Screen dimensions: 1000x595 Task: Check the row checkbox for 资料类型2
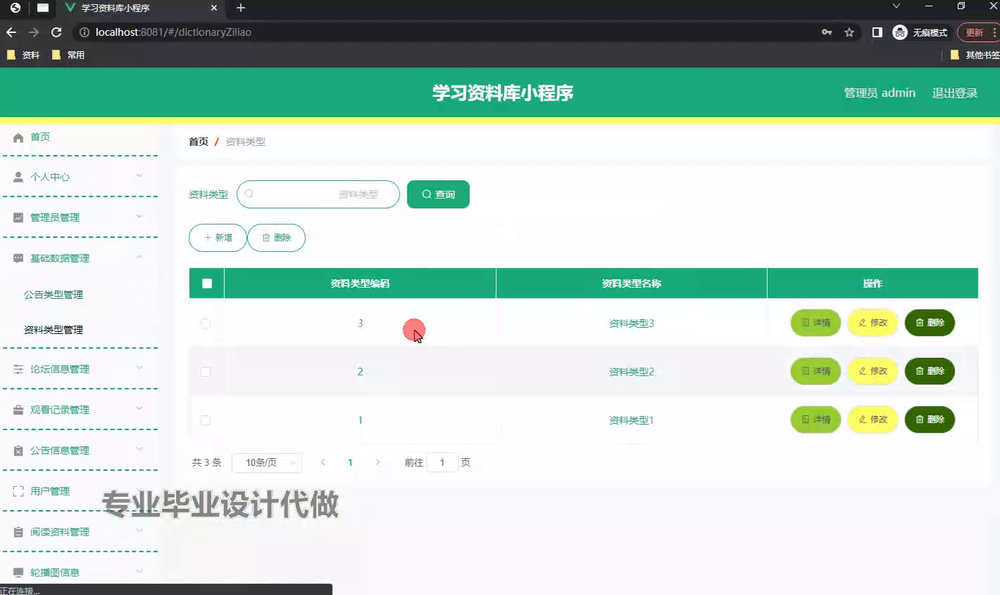pos(205,372)
